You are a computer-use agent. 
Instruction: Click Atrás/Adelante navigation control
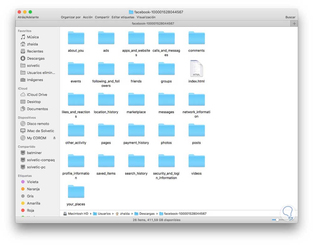tap(28, 17)
